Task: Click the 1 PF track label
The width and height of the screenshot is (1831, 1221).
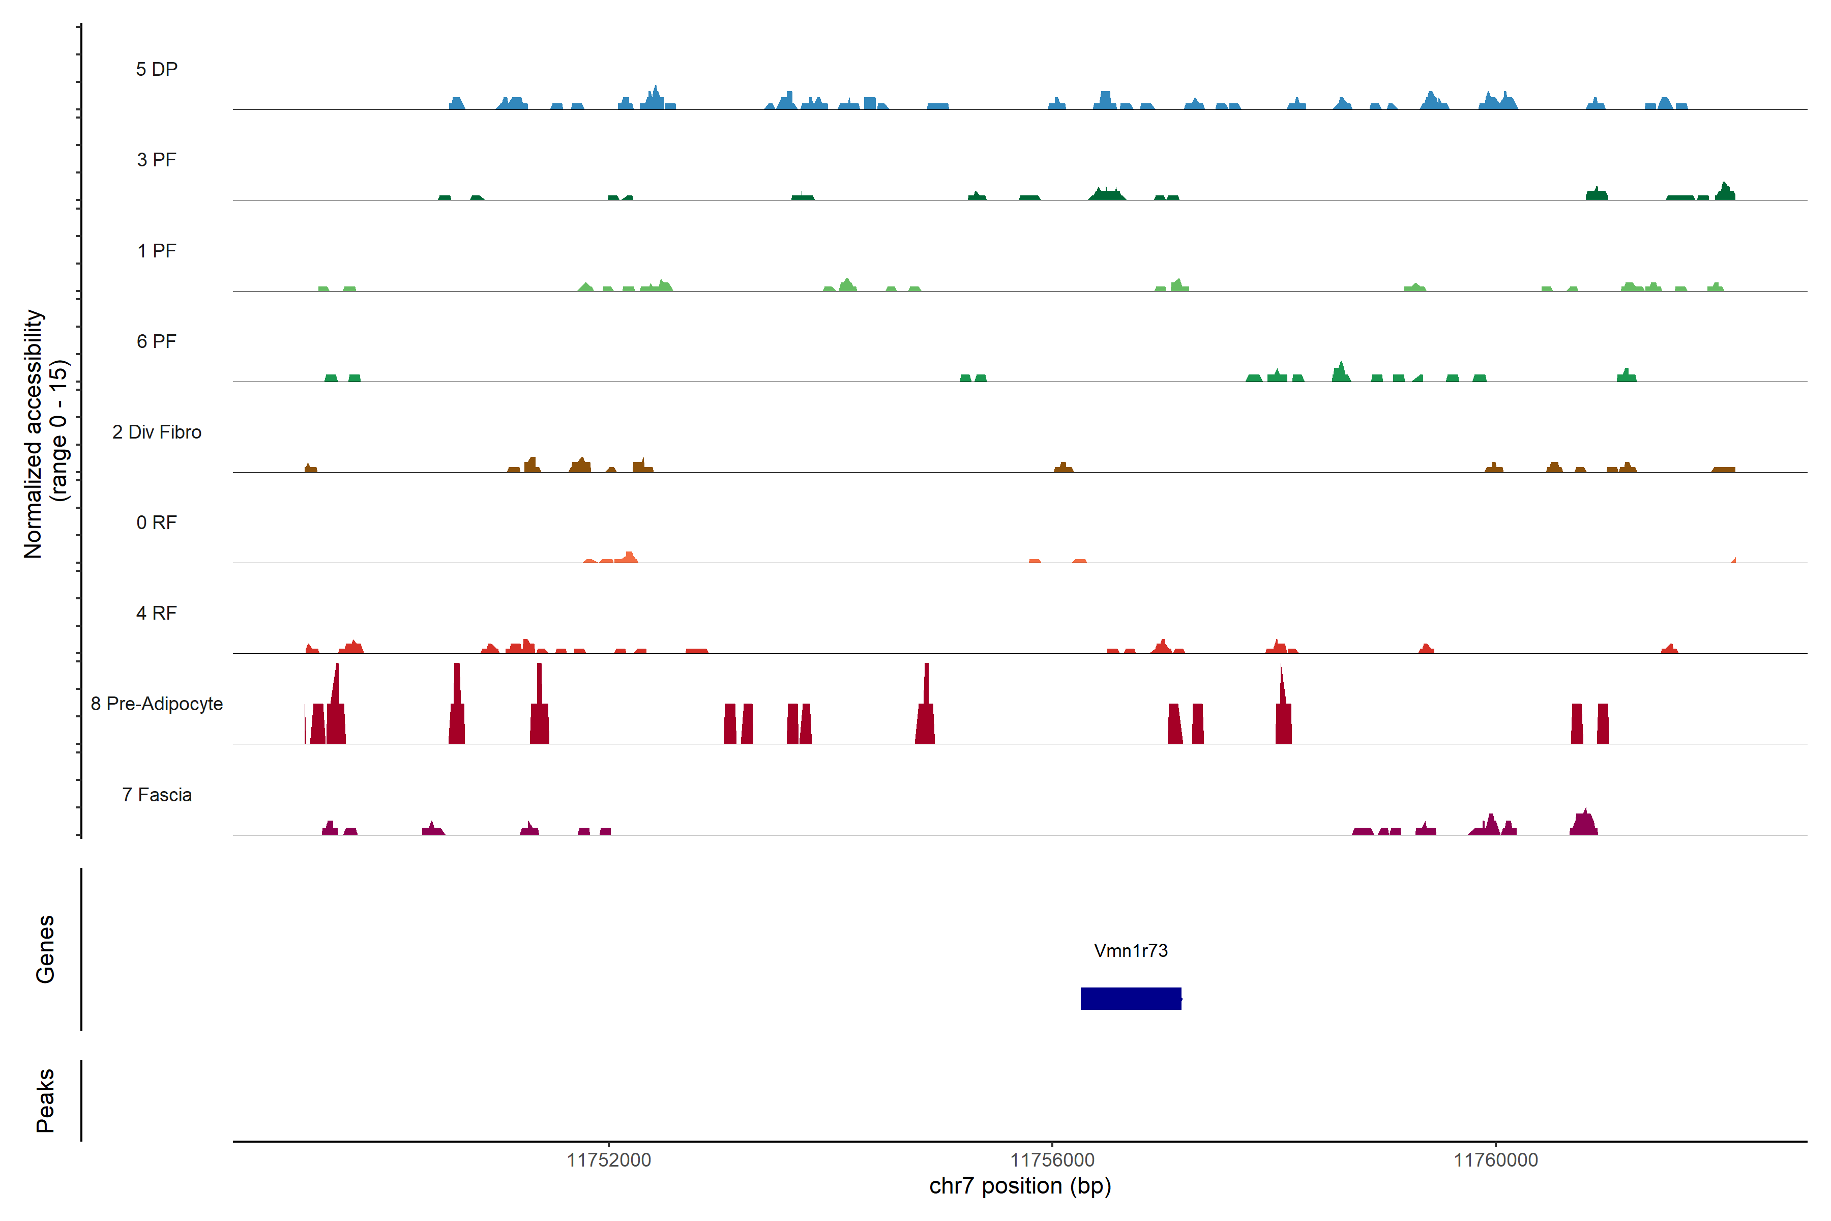Action: click(157, 251)
